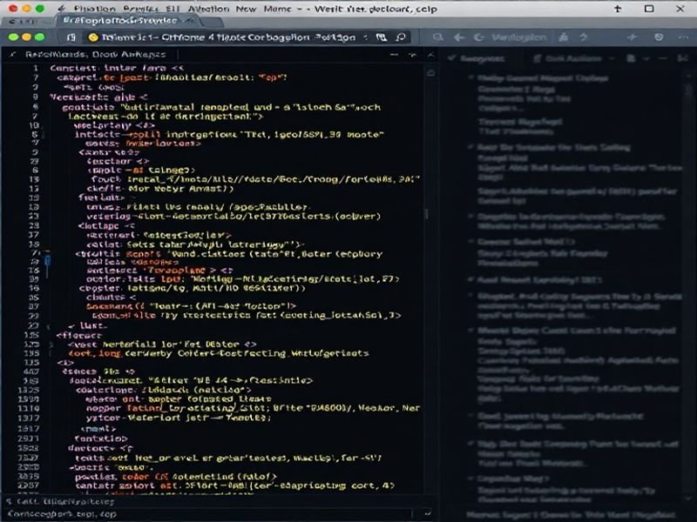Viewport: 697px width, 522px height.
Task: Click the back arrow in the right panel toolbar
Action: pyautogui.click(x=458, y=37)
